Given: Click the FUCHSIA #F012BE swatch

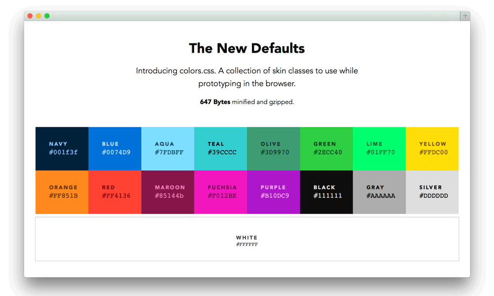Looking at the screenshot, I should point(220,192).
